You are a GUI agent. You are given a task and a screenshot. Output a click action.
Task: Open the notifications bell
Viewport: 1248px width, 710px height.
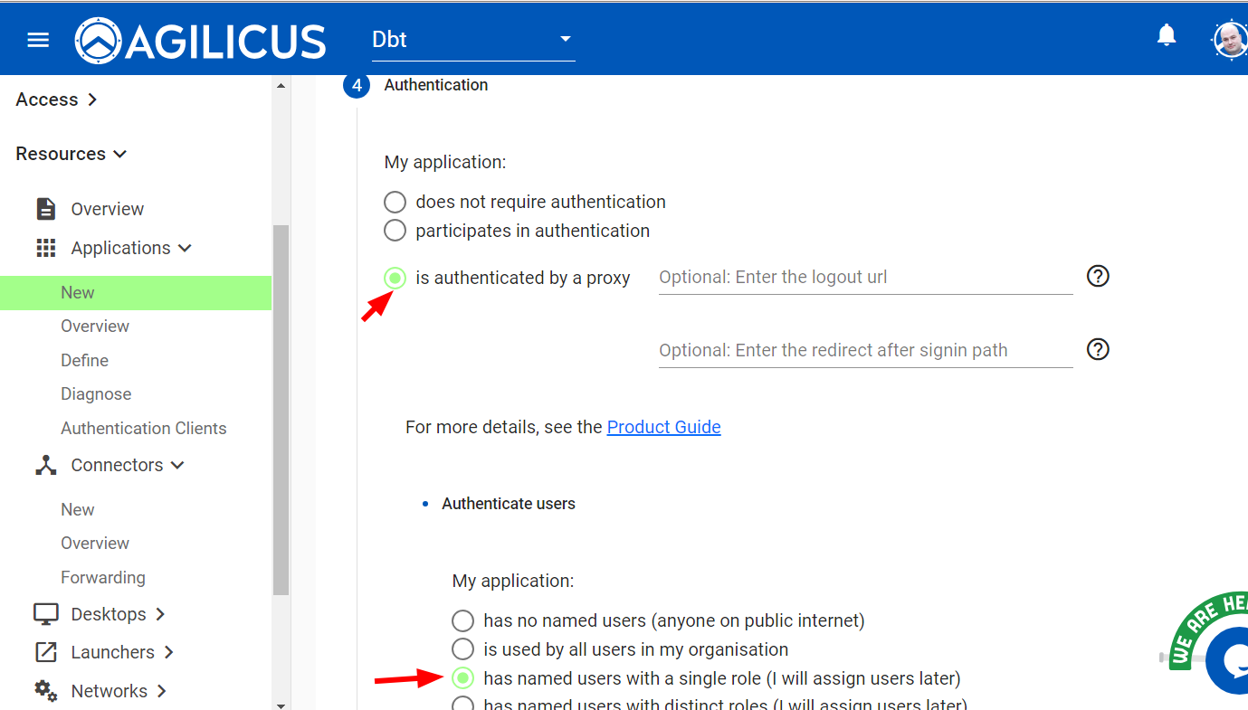(x=1167, y=36)
